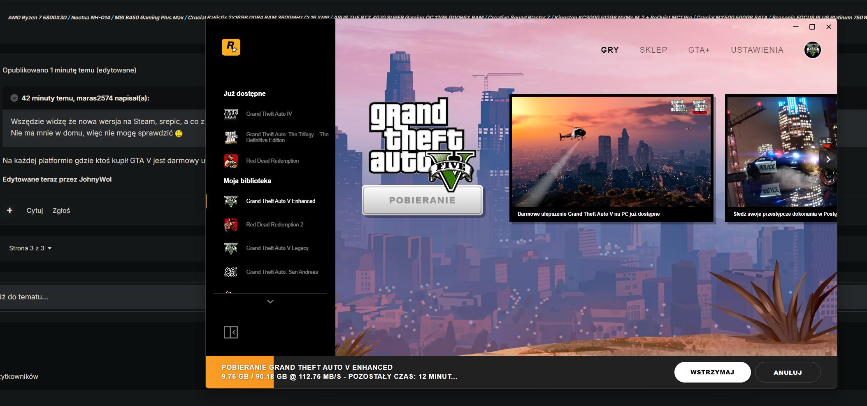Screen dimensions: 867x406
Task: Select the GTA Trilogy Definitive Edition icon
Action: pos(230,137)
